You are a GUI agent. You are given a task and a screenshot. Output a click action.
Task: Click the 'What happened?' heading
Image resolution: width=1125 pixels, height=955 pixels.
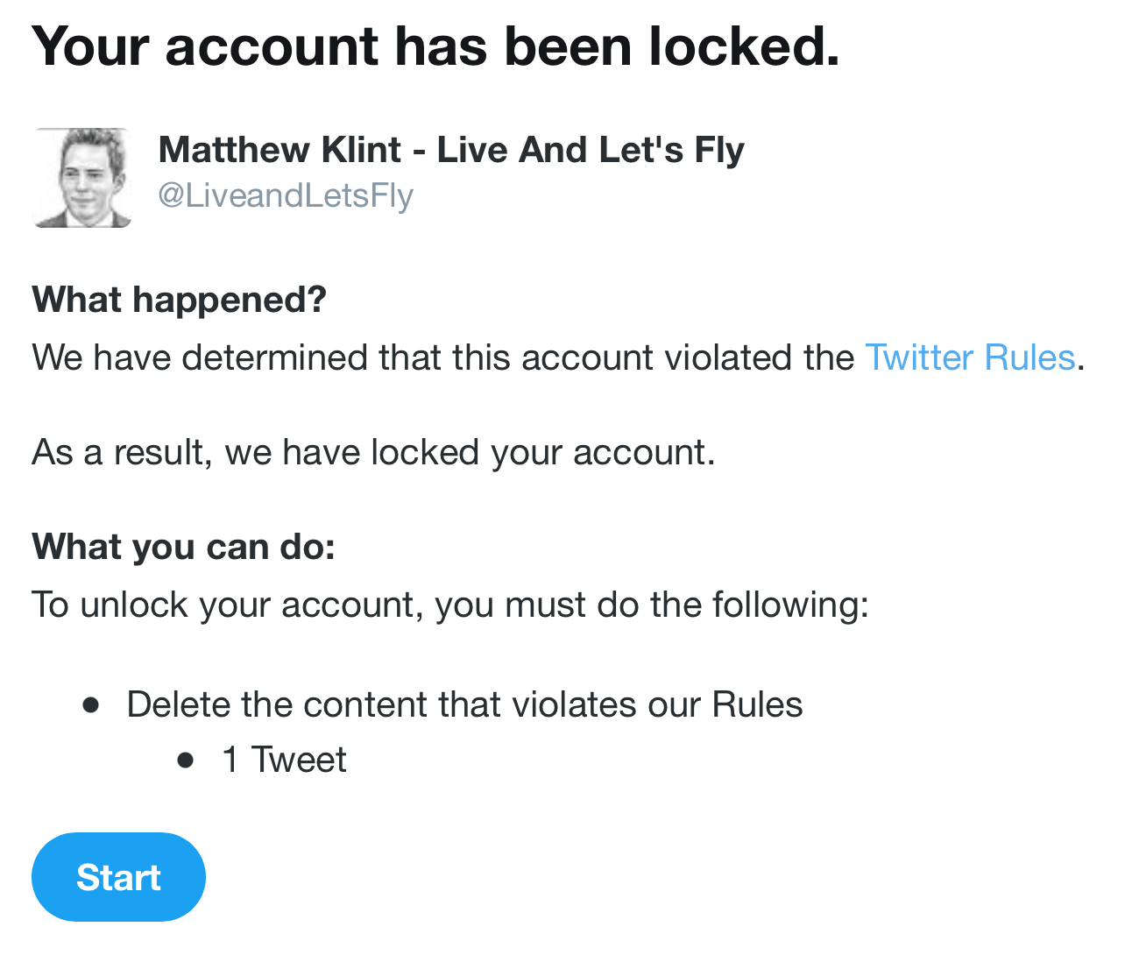(179, 300)
